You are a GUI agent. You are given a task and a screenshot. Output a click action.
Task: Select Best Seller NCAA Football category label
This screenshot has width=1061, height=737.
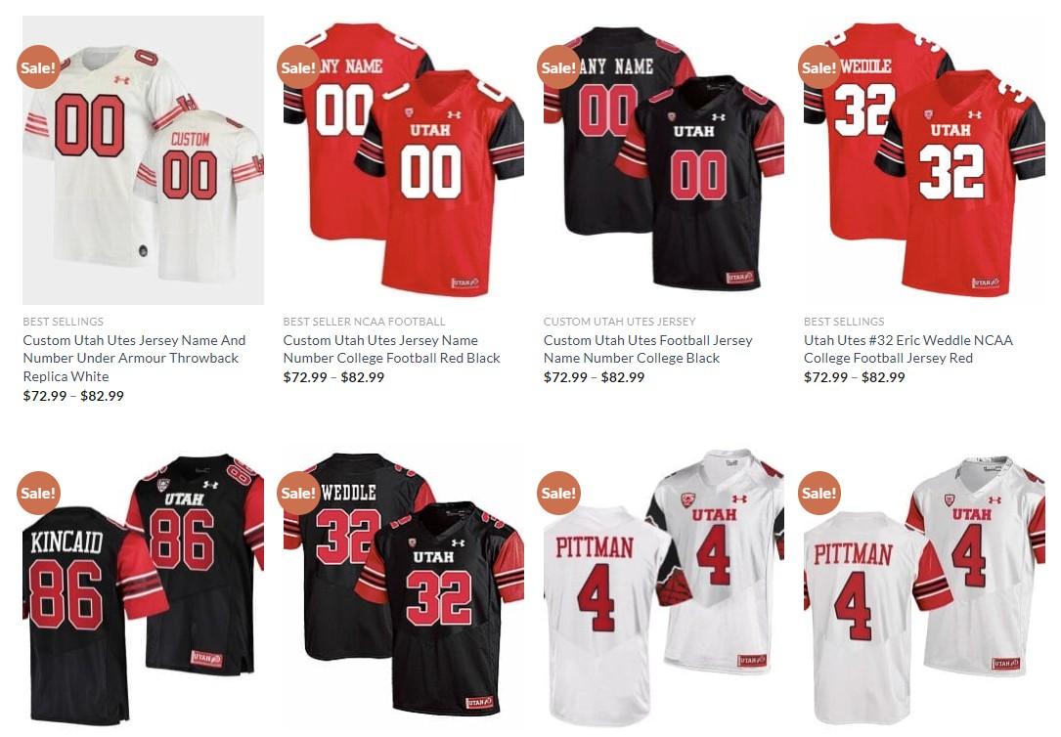point(364,322)
